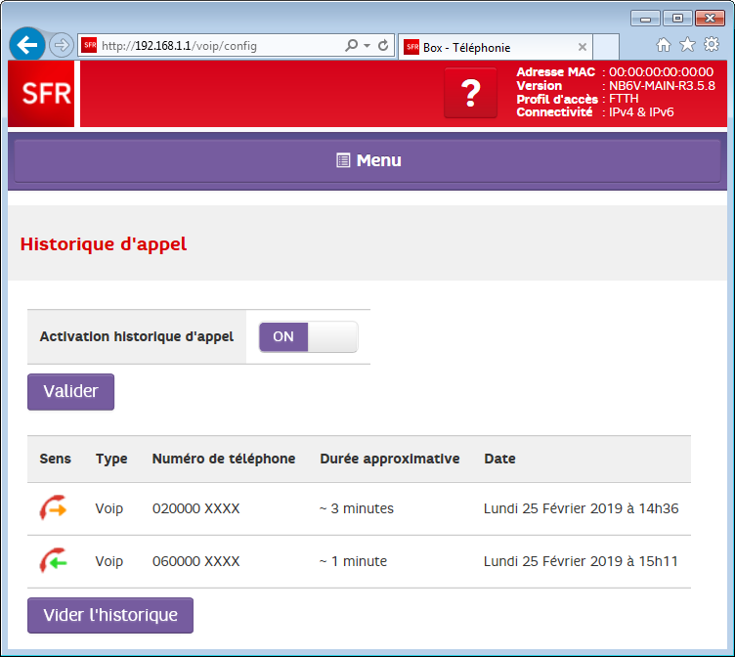Click the browser forward arrow
The image size is (735, 657).
61,45
